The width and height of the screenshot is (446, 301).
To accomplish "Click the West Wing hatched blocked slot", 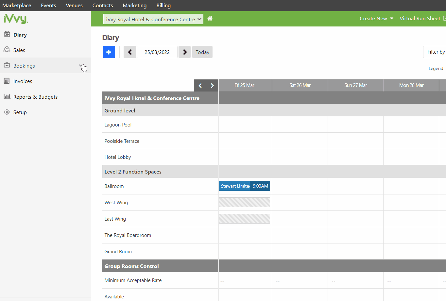I will coord(245,202).
